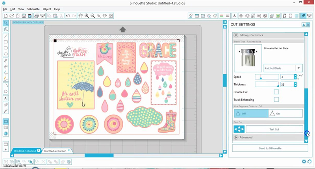
Task: Decrease the blade setting with the left arrow
Action: 239,51
